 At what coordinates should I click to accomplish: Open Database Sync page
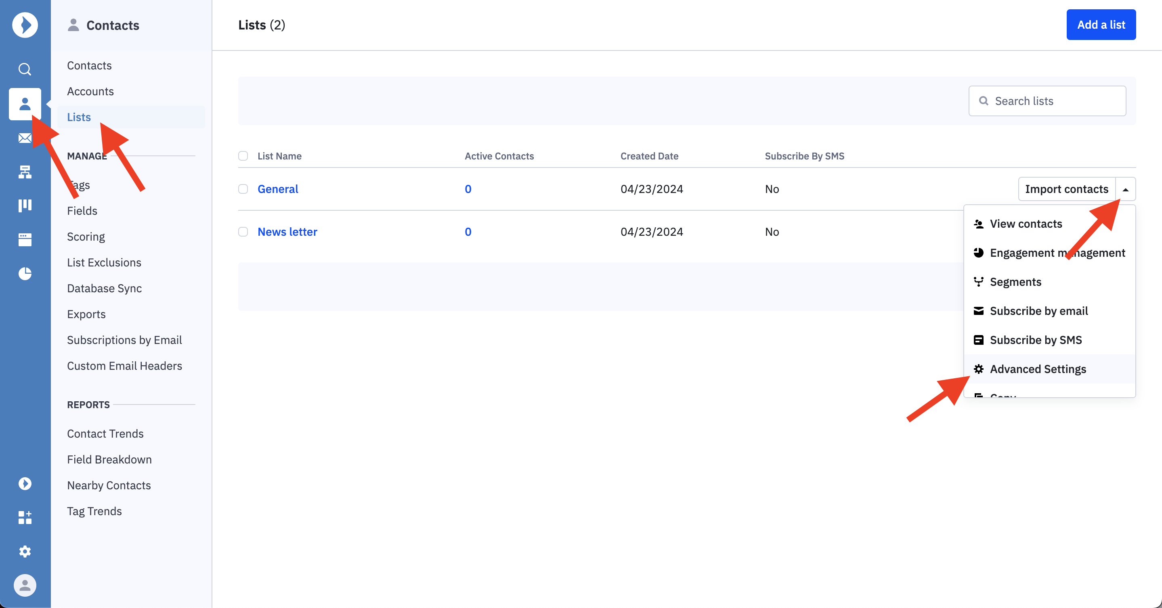click(104, 288)
